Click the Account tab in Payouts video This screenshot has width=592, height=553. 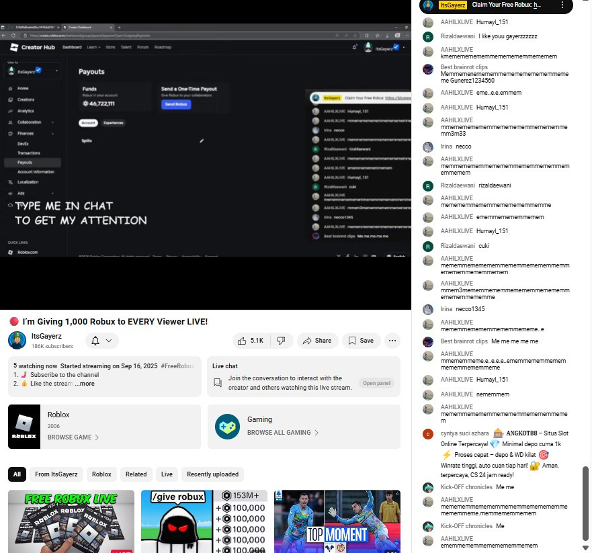88,123
